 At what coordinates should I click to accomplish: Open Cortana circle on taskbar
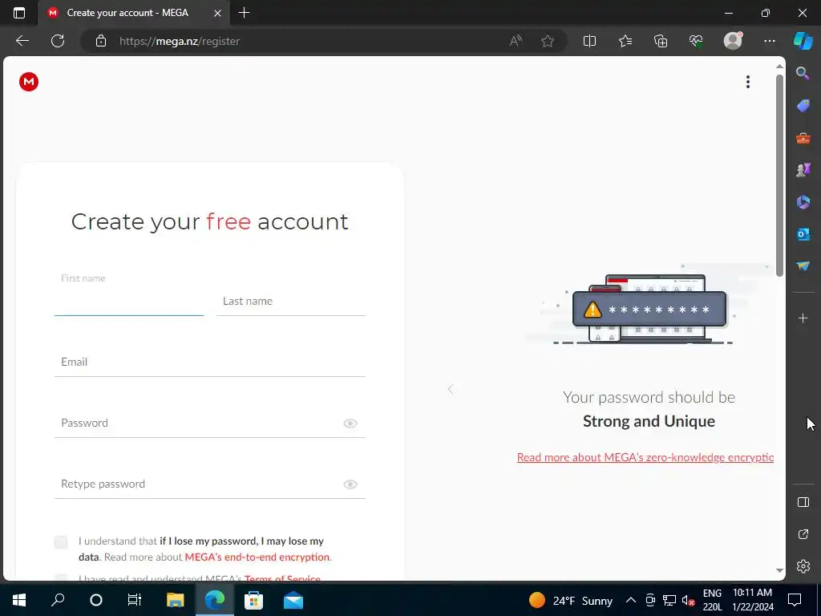pyautogui.click(x=96, y=600)
